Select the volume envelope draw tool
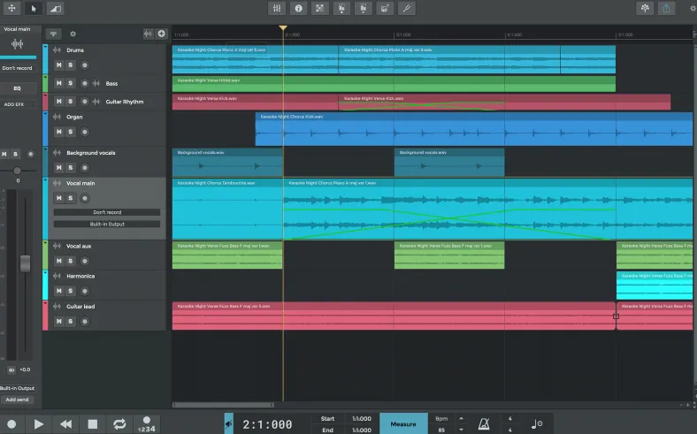Image resolution: width=697 pixels, height=434 pixels. pyautogui.click(x=55, y=9)
